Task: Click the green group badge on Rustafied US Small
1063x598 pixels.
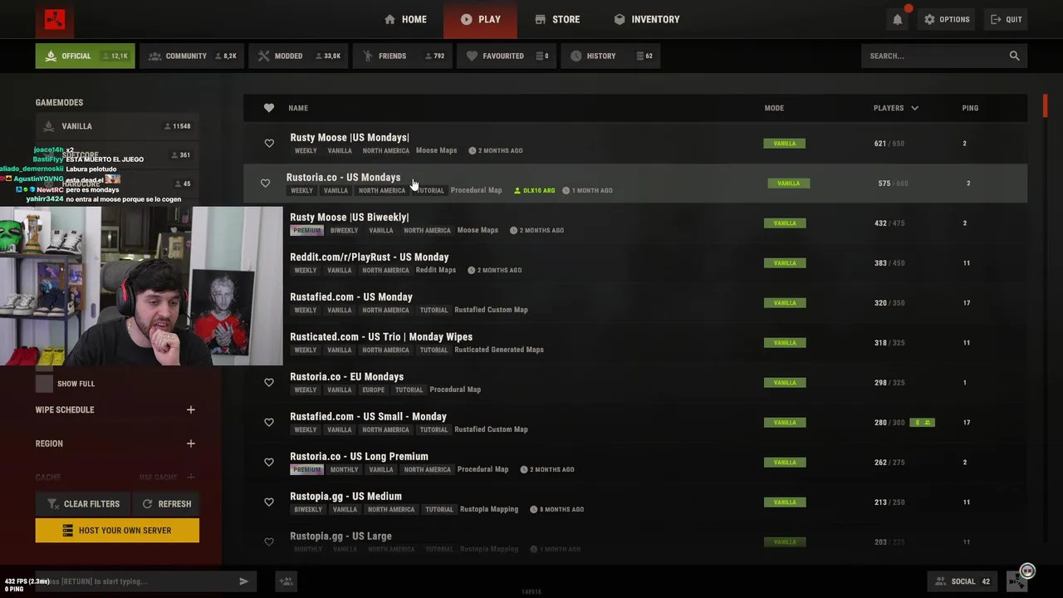Action: (x=922, y=423)
